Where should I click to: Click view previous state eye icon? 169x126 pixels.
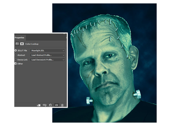tap(45, 105)
